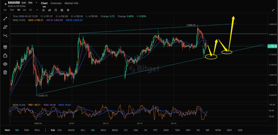Show the KDJ sub indicator

tap(83, 130)
